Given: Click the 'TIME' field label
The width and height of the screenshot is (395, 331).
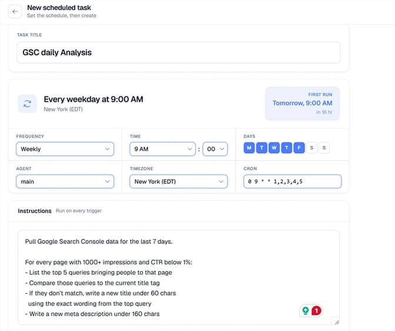Looking at the screenshot, I should click(135, 136).
